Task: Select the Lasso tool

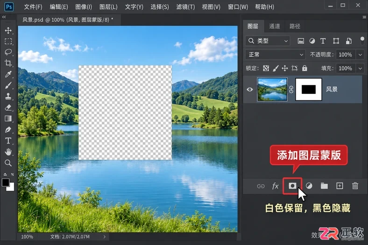Action: pos(8,52)
